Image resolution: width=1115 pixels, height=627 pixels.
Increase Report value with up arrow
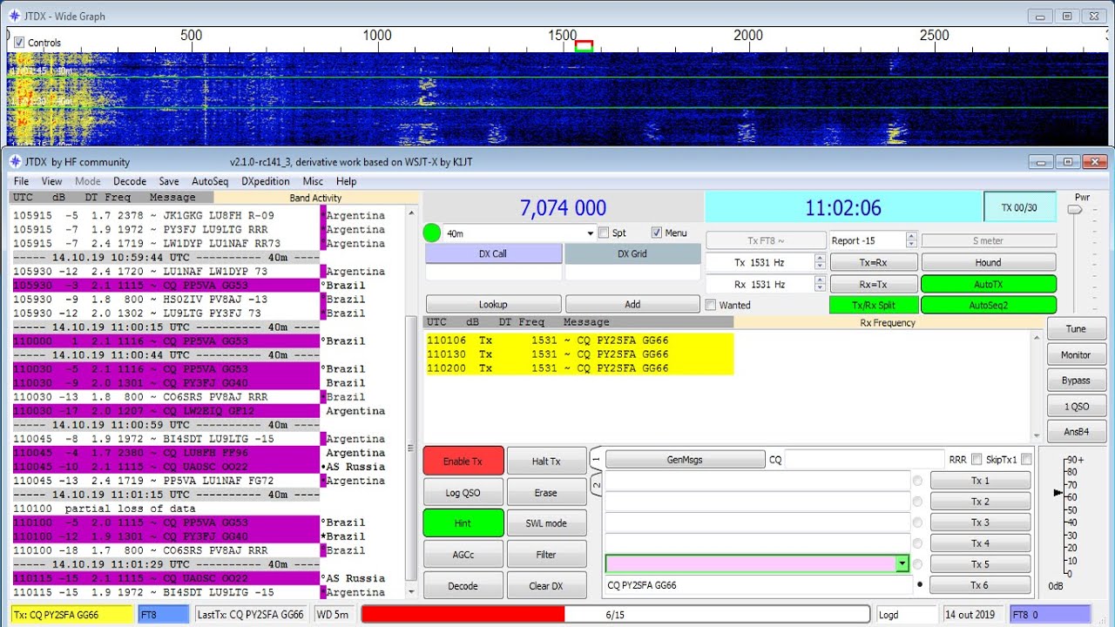click(911, 236)
